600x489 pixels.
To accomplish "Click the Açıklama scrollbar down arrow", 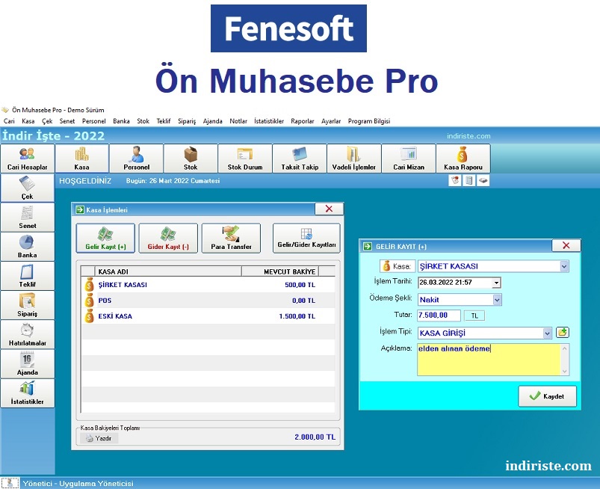I will [x=565, y=371].
